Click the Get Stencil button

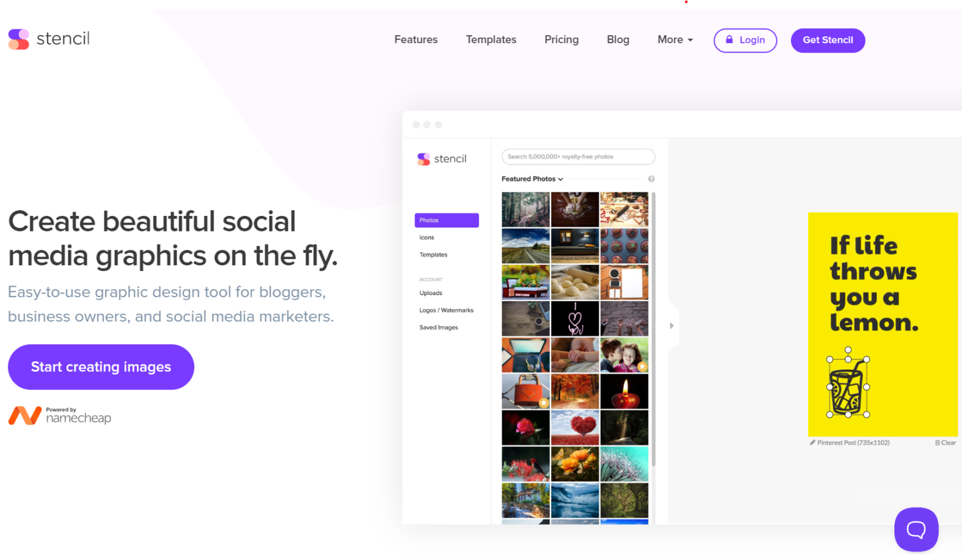(827, 40)
